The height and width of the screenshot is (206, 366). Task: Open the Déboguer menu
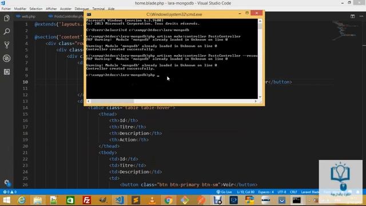click(82, 9)
